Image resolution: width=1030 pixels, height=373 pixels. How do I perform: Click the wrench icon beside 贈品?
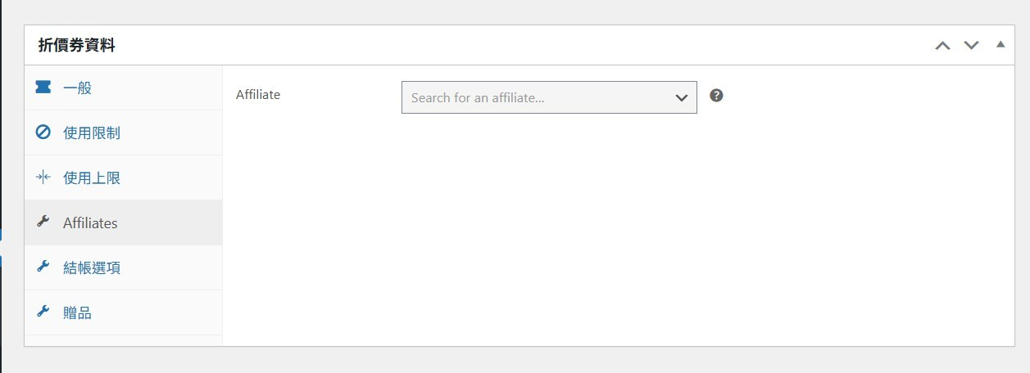[x=43, y=312]
